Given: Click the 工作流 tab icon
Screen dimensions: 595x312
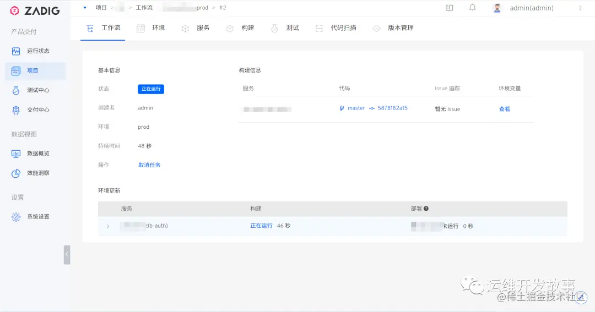Looking at the screenshot, I should tap(90, 29).
